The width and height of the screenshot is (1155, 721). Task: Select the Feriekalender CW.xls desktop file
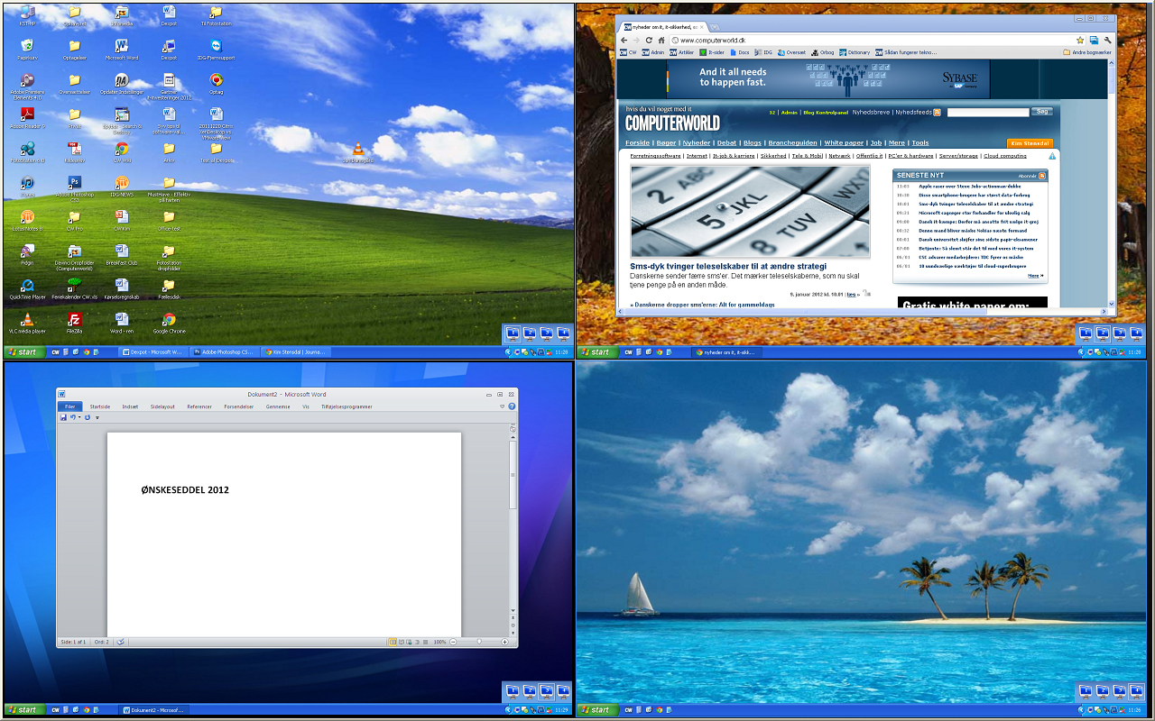(x=75, y=288)
